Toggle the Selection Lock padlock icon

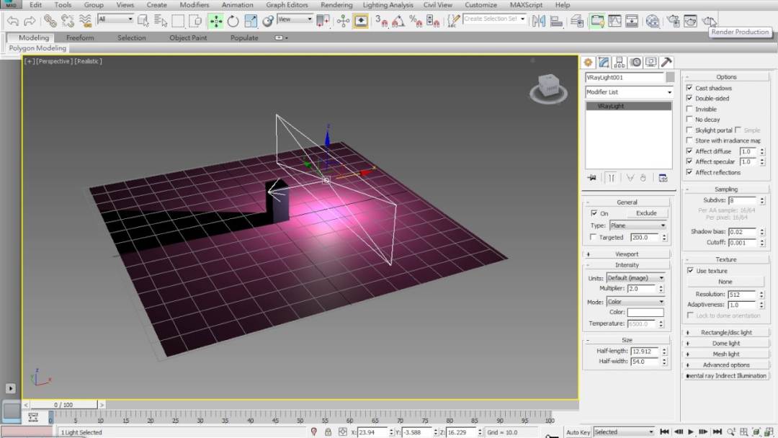pos(328,432)
